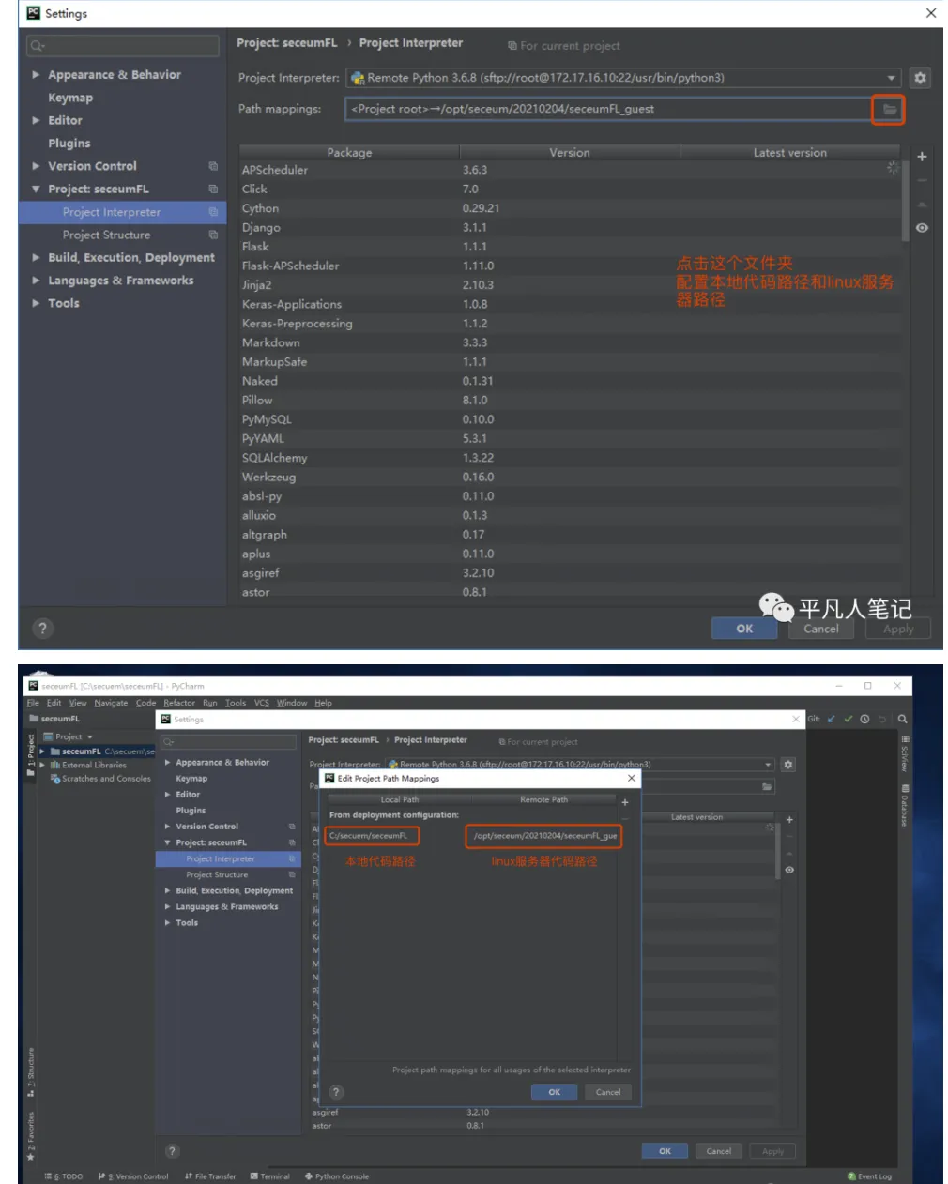Open File Transfer tool tab in PyCharm
Image resolution: width=948 pixels, height=1184 pixels.
coord(210,1176)
